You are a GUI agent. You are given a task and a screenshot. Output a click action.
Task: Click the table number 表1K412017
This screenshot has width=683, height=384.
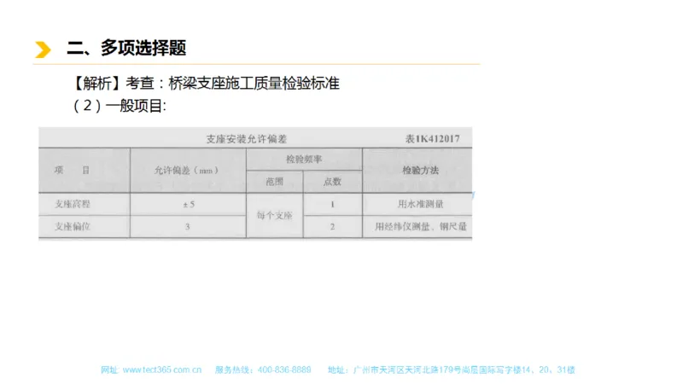click(x=433, y=139)
